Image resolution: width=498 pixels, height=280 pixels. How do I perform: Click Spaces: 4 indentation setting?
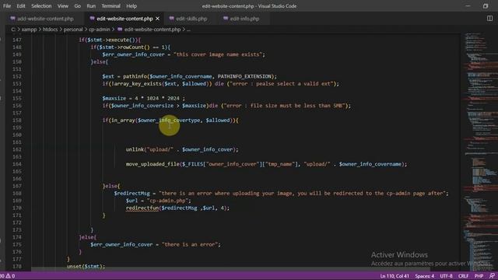pyautogui.click(x=425, y=276)
